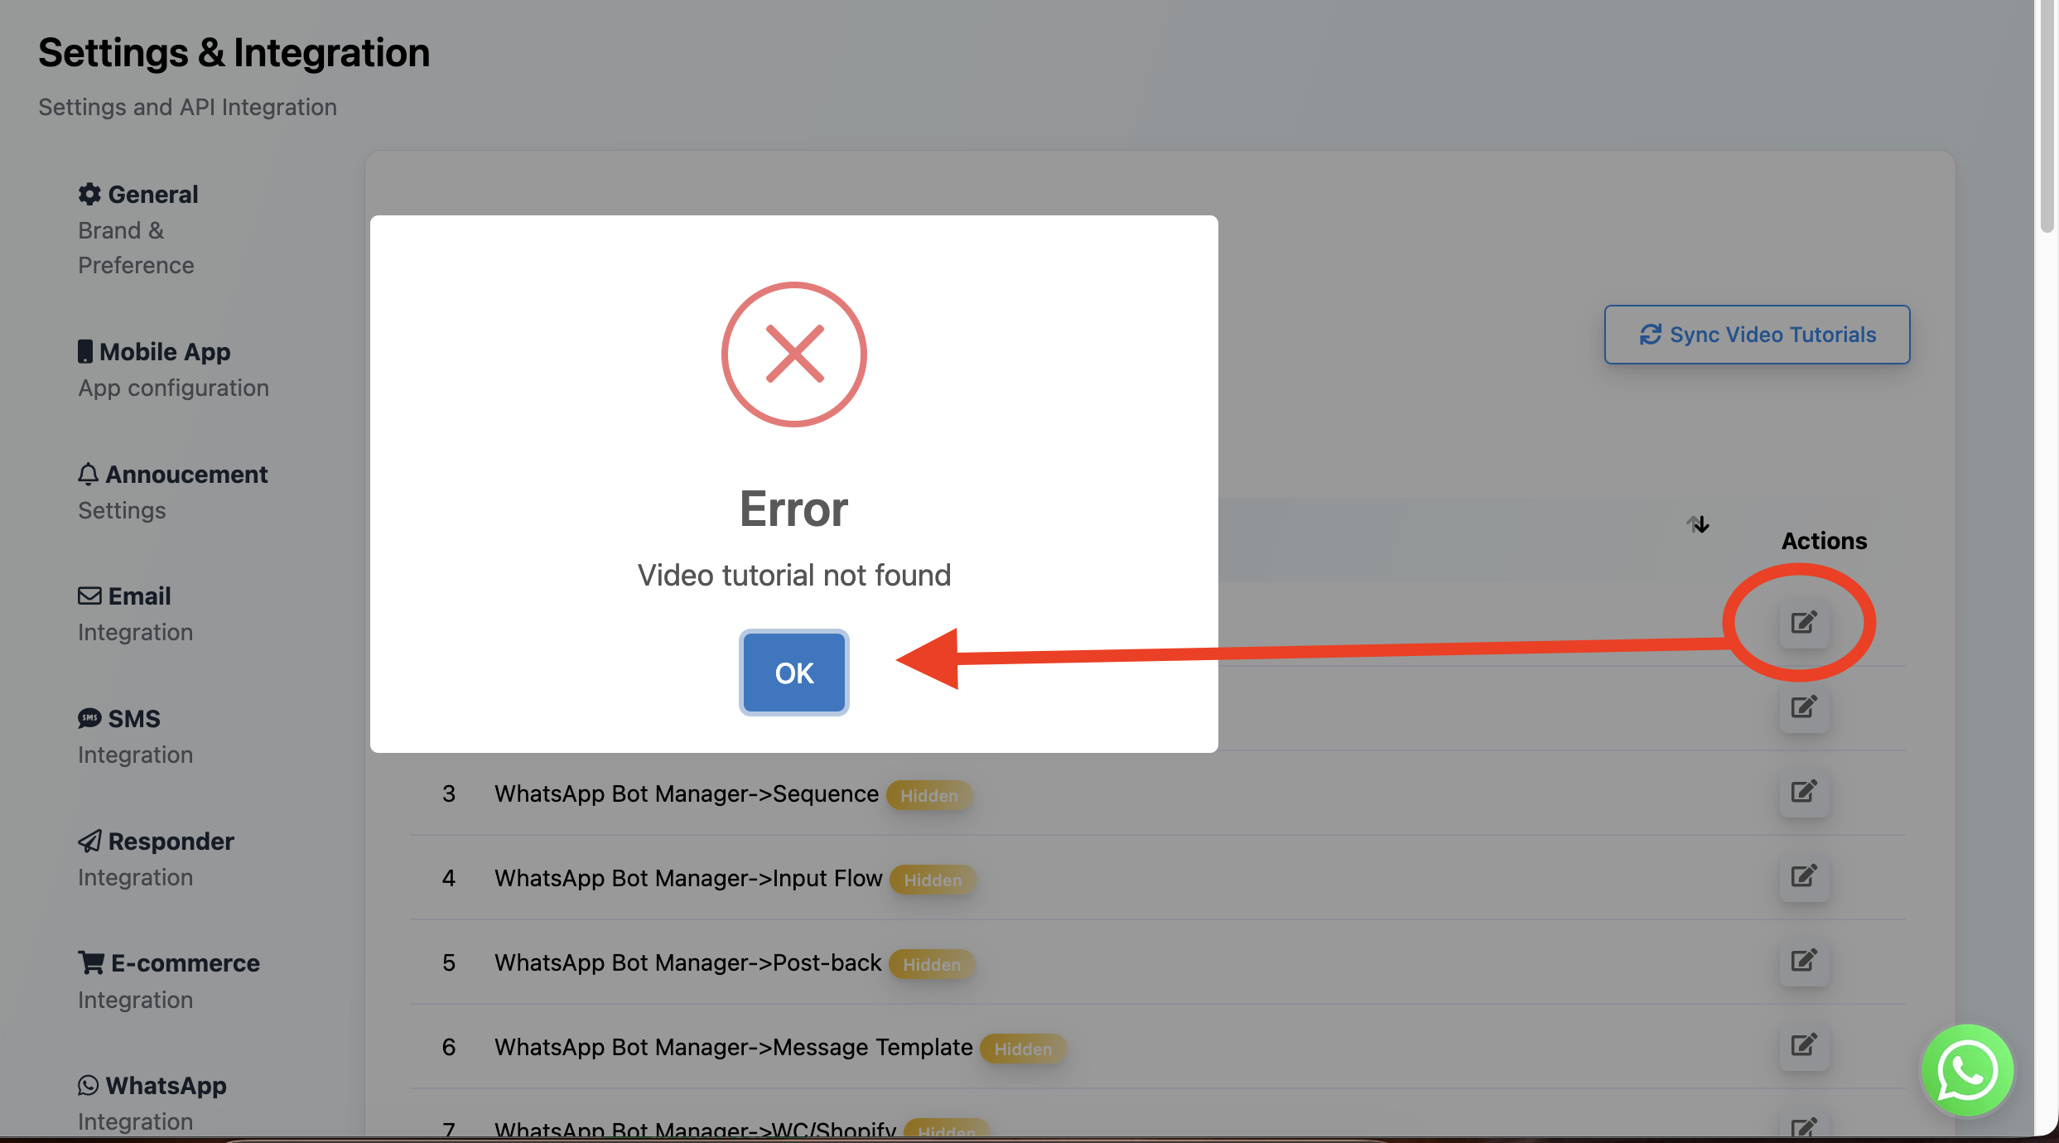Edit the Input Flow tutorial row
Image resolution: width=2059 pixels, height=1143 pixels.
[1803, 876]
